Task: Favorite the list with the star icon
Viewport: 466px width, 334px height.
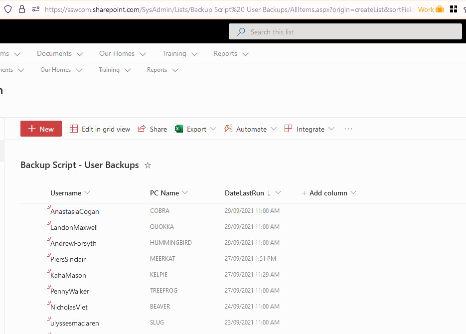Action: click(x=148, y=166)
